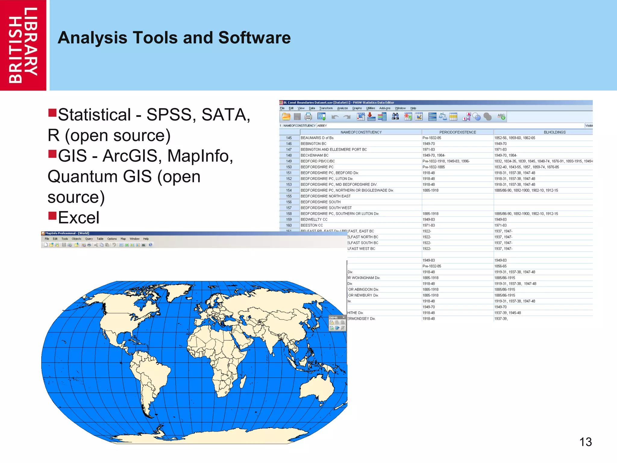
Task: Click the NAMEOFCONSTITUENCY column header
Action: (361, 132)
